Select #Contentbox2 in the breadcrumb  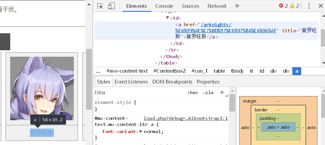tap(169, 71)
